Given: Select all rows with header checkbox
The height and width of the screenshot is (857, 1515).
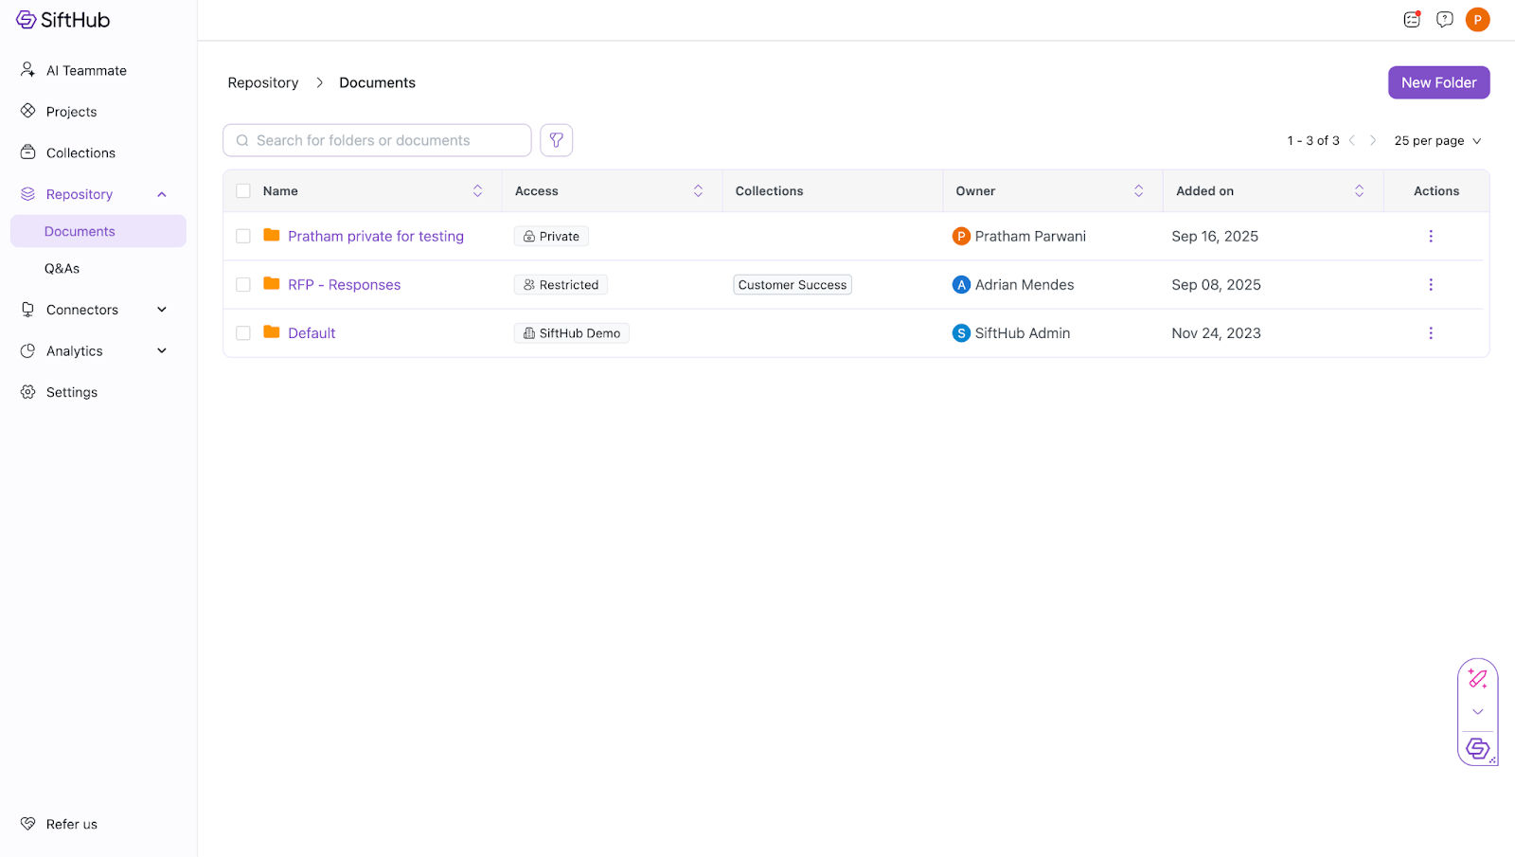Looking at the screenshot, I should [243, 191].
